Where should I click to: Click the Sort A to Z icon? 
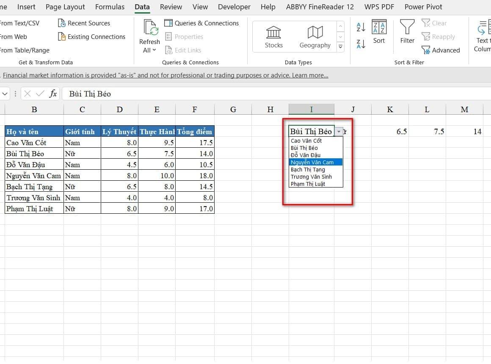coord(361,28)
